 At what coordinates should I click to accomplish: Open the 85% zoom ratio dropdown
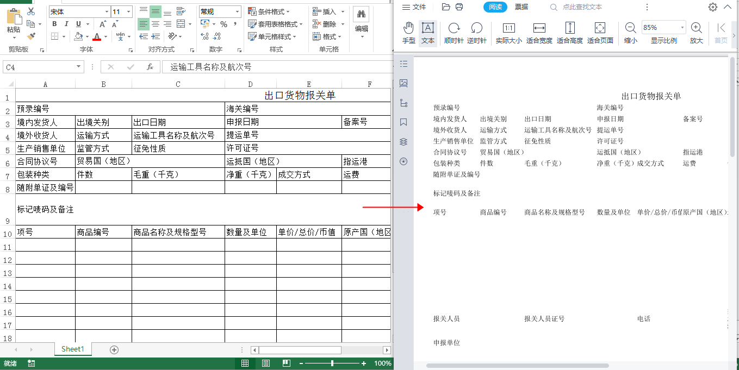click(x=682, y=28)
